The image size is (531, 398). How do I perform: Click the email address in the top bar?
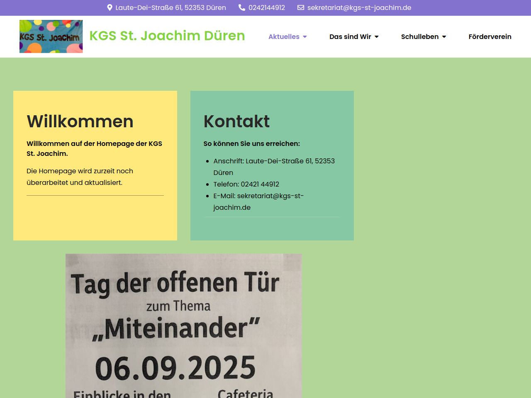tap(359, 7)
